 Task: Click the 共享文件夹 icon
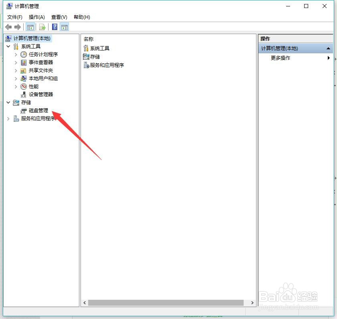[x=23, y=71]
